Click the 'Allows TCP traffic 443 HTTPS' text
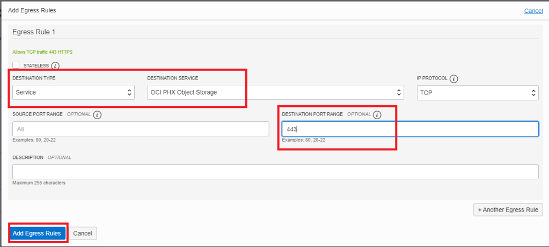This screenshot has height=247, width=549. coord(42,52)
